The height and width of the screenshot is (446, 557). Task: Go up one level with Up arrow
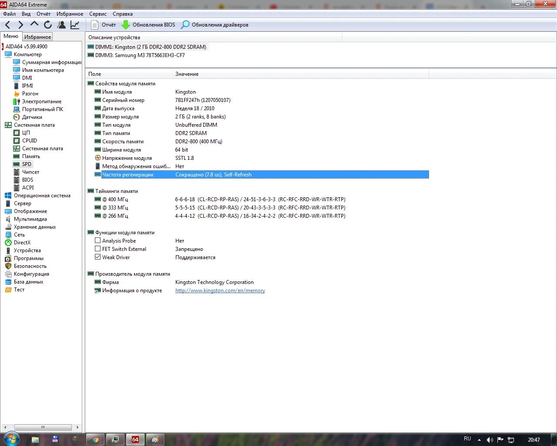(34, 25)
